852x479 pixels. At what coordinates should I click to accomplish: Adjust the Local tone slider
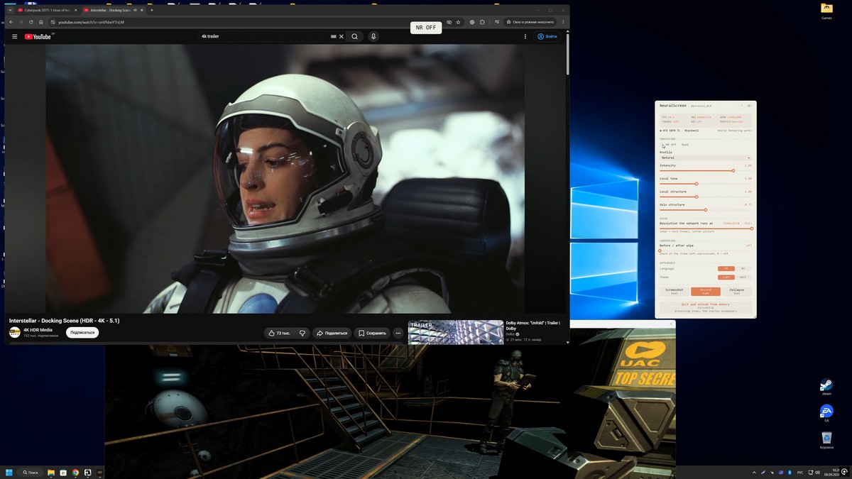click(x=706, y=184)
